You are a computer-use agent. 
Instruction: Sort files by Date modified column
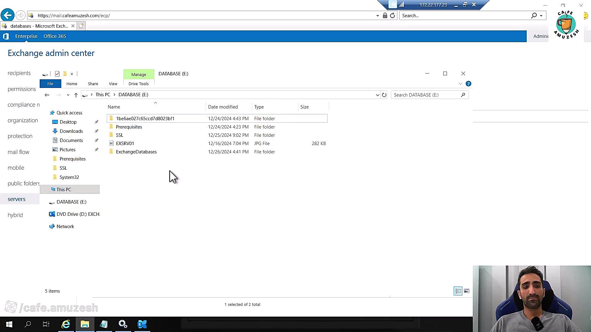pyautogui.click(x=223, y=107)
